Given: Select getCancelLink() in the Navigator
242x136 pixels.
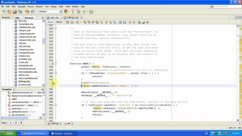Looking at the screenshot, I should (19, 115).
